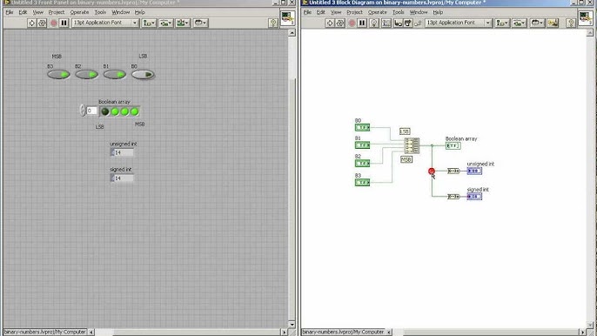
Task: Open the 13pt Application Font dropdown on Front Panel
Action: pos(105,23)
